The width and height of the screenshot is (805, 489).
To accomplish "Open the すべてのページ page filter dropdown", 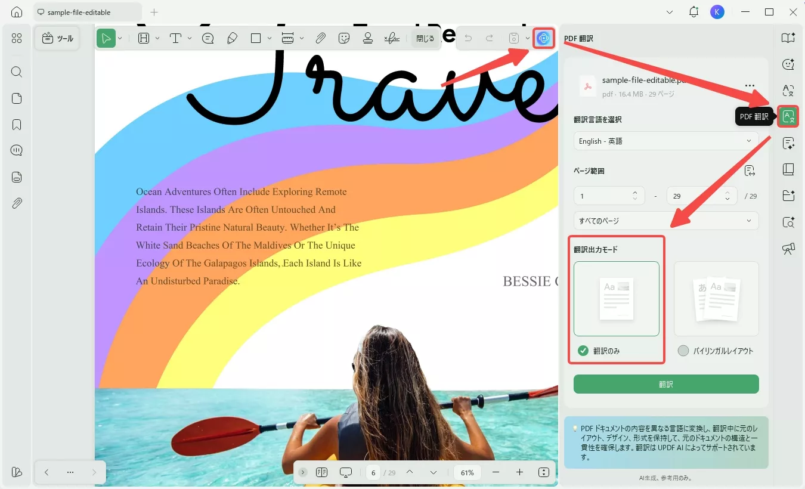I will click(x=666, y=221).
